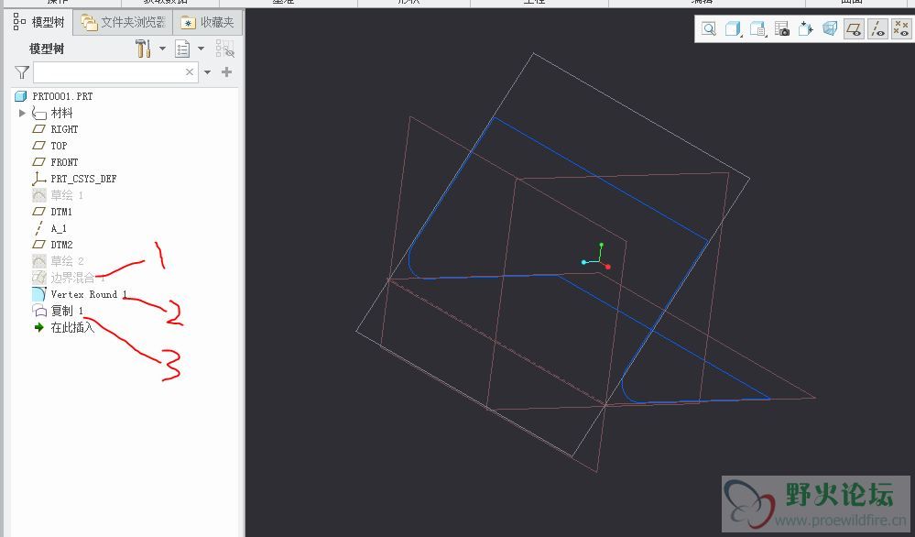Select 草绘 1 sketch feature

click(x=67, y=195)
